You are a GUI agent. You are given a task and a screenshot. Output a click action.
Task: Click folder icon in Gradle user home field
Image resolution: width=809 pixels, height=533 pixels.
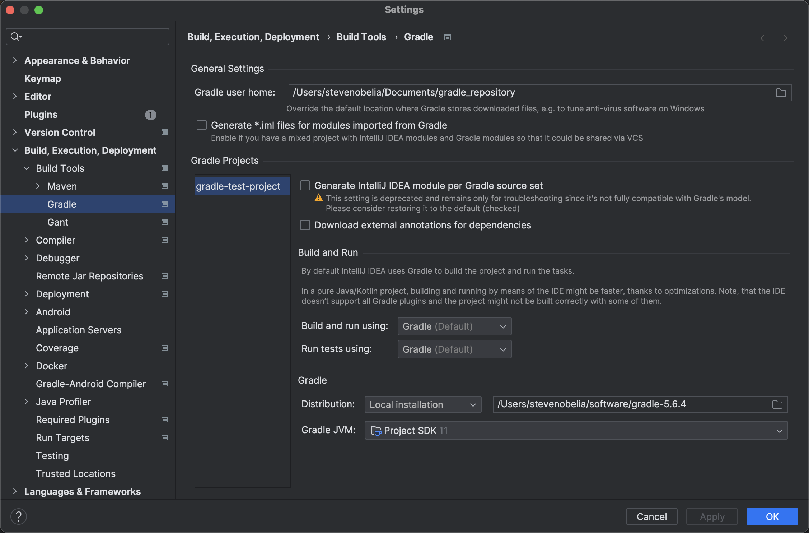[781, 93]
